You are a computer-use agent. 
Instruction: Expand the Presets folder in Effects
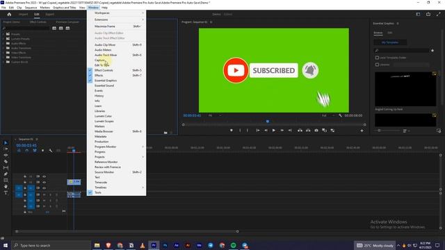coord(3,34)
